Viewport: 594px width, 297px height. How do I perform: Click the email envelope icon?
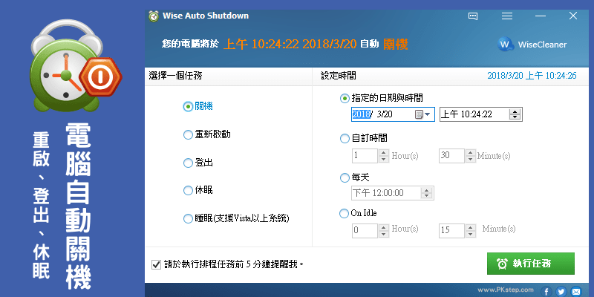click(576, 291)
